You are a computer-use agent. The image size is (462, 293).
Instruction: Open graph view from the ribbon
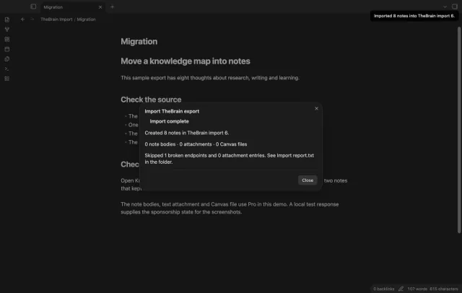[x=7, y=30]
